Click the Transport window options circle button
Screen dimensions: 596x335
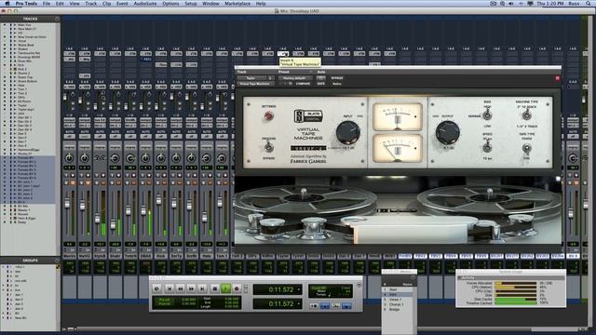click(359, 284)
